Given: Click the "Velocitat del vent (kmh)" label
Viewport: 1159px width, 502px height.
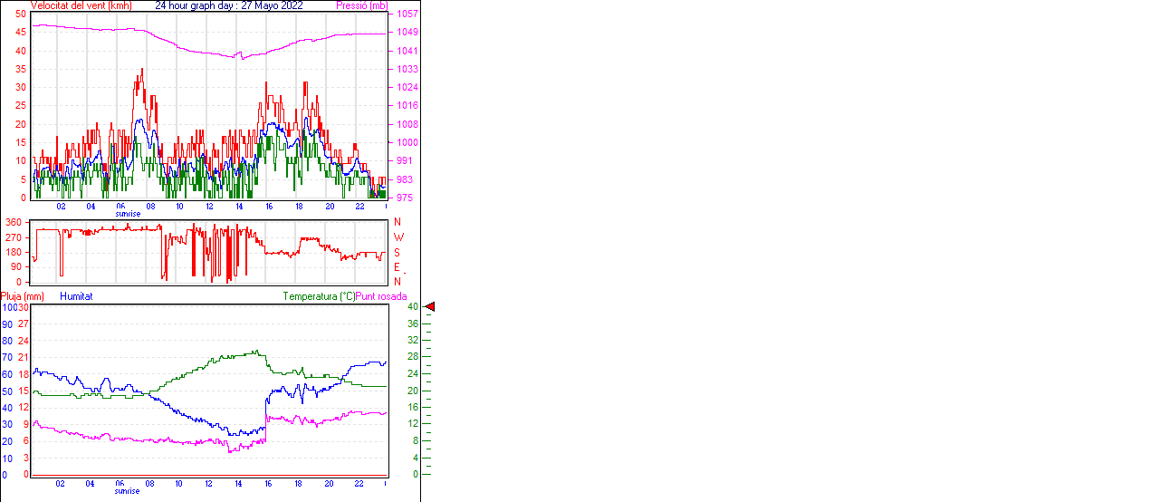Looking at the screenshot, I should tap(80, 5).
